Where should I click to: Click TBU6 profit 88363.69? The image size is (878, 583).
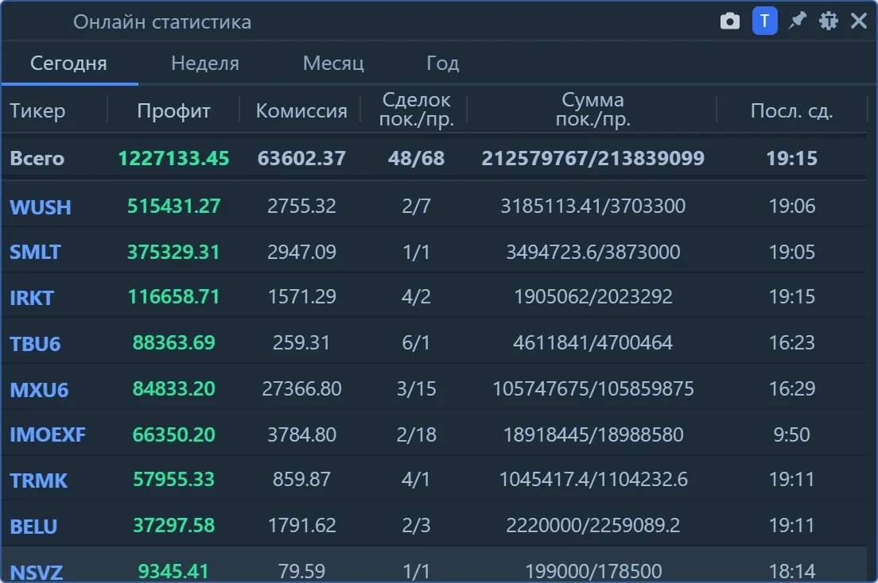[x=173, y=342]
